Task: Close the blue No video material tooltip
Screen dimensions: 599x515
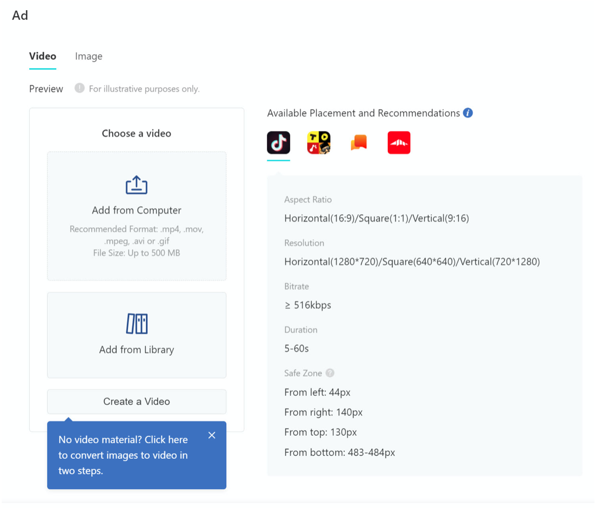Action: (212, 435)
